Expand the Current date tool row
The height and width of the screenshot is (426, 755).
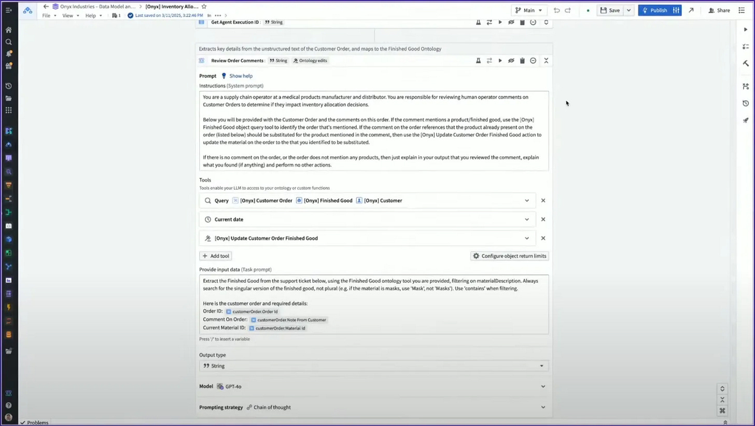coord(527,219)
